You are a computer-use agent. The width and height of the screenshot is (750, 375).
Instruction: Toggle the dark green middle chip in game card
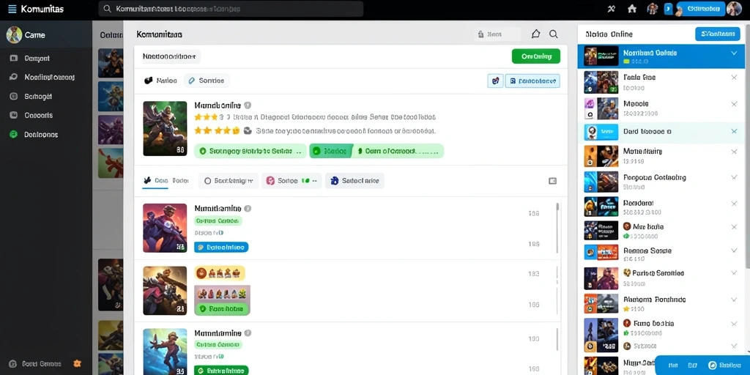coord(331,151)
